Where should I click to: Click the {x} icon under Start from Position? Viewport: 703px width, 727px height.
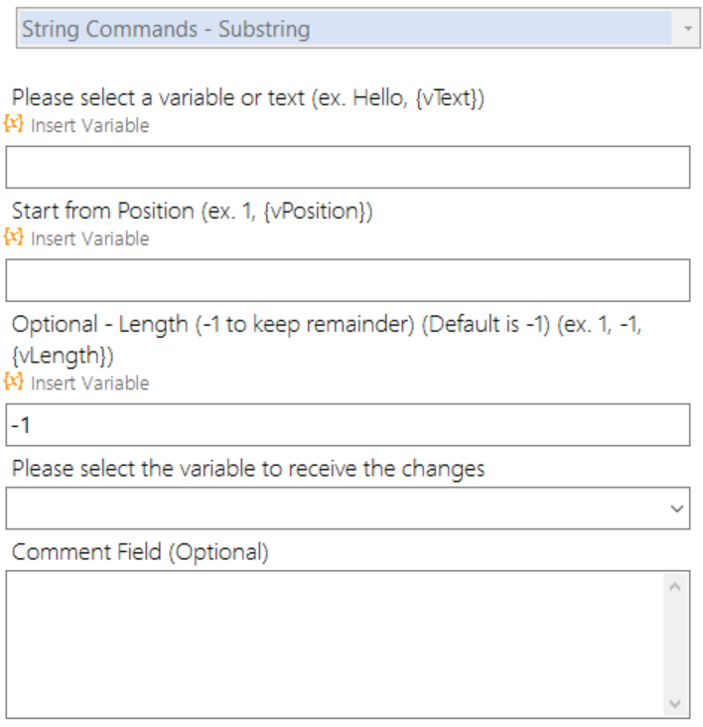tap(14, 237)
